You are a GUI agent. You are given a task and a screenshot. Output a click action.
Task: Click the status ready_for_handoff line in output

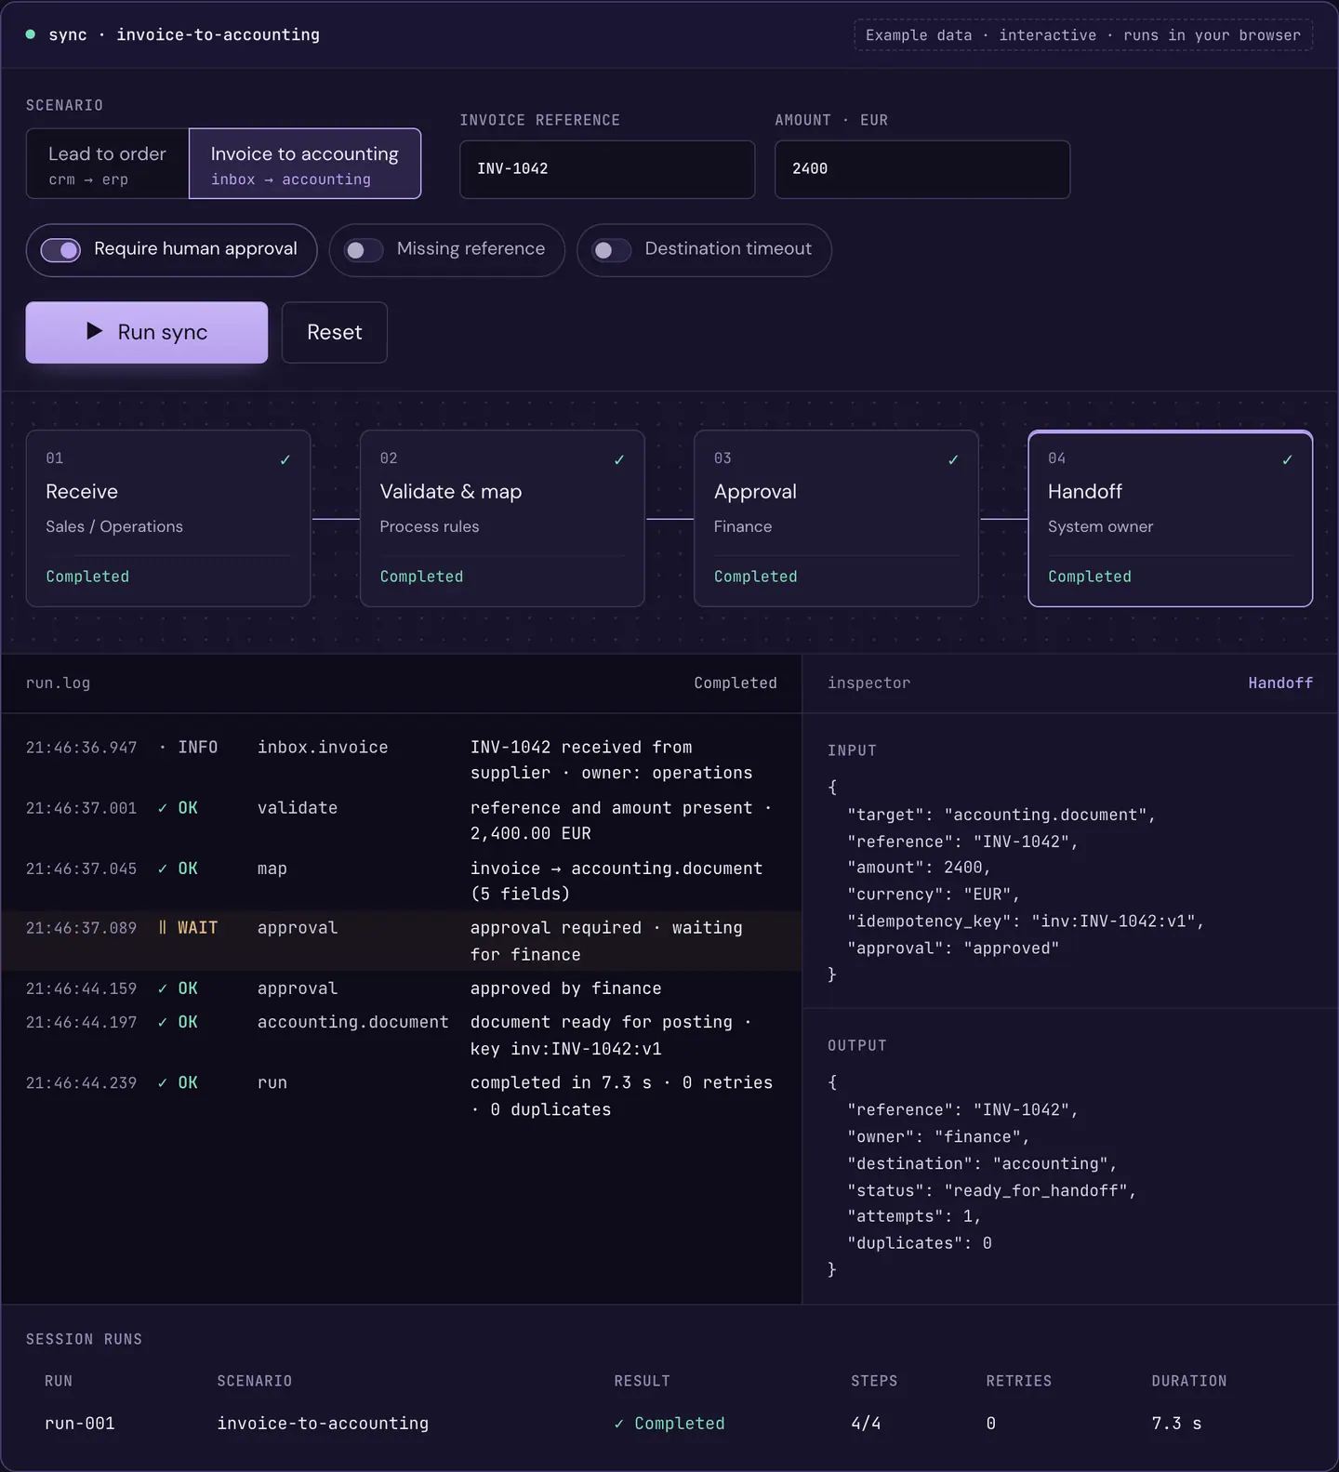[991, 1190]
